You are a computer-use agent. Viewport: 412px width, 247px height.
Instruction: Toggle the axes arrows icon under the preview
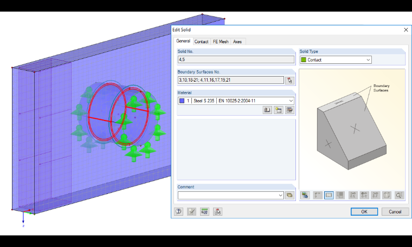pos(318,195)
